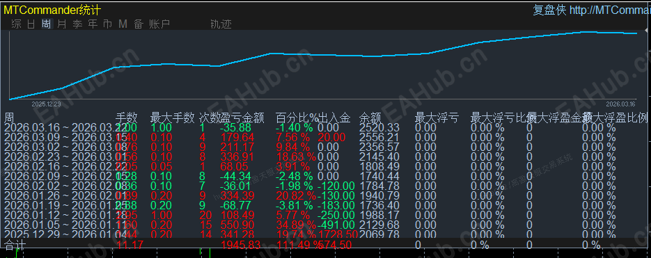Image resolution: width=651 pixels, height=258 pixels.
Task: Click the MTCommander统计 panel title
Action: click(x=52, y=10)
